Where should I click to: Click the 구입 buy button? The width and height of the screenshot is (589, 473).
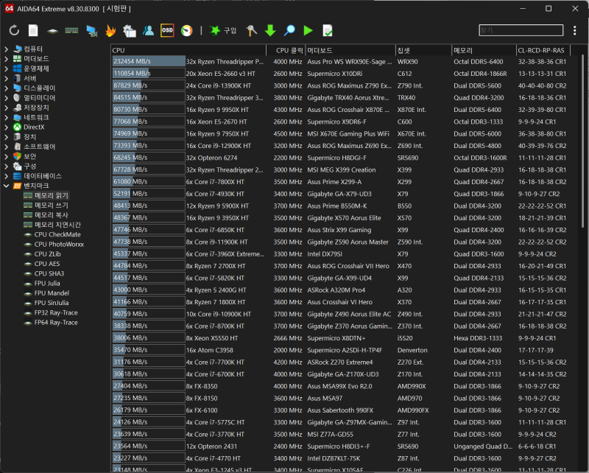pos(223,30)
